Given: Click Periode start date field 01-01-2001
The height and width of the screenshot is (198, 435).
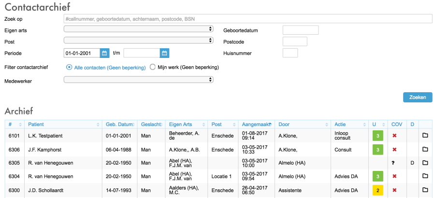Looking at the screenshot, I should [82, 53].
